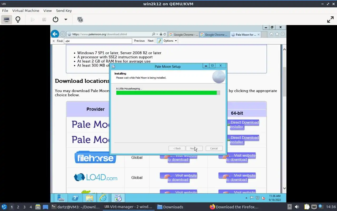Click FileHorse 64-bit Visit website link
This screenshot has width=337, height=211.
(x=237, y=157)
